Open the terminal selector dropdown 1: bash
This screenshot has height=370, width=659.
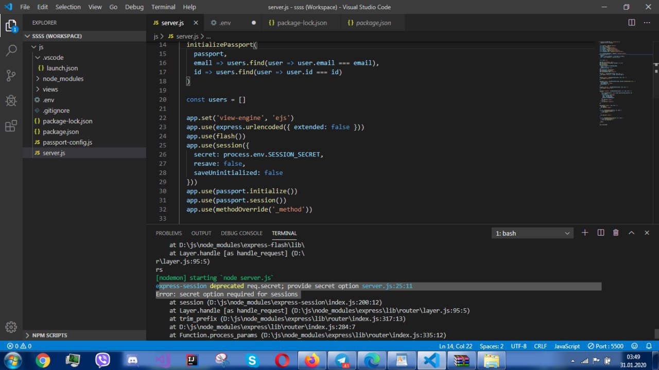[x=532, y=233]
